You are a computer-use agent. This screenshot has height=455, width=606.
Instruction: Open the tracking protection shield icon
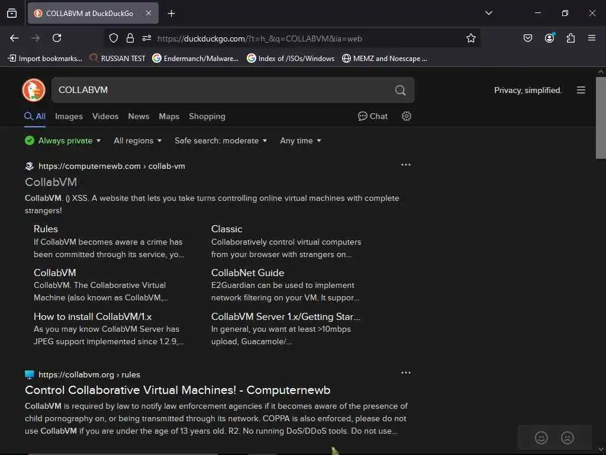(x=113, y=38)
